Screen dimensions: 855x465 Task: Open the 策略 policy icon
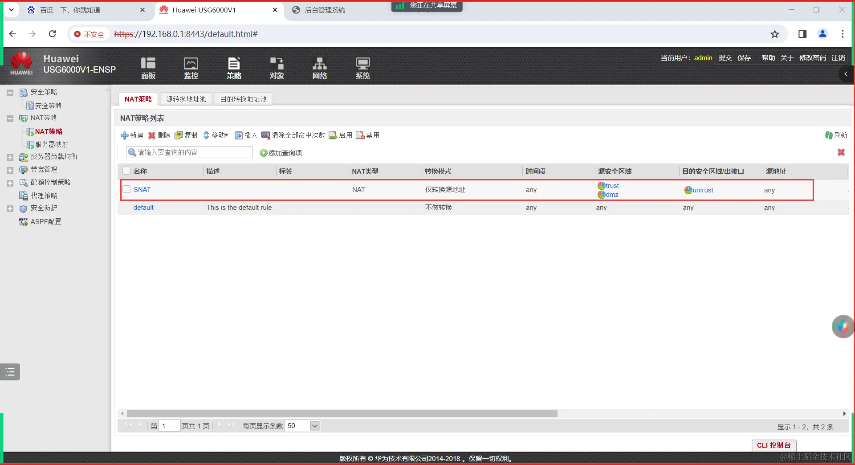pyautogui.click(x=234, y=68)
